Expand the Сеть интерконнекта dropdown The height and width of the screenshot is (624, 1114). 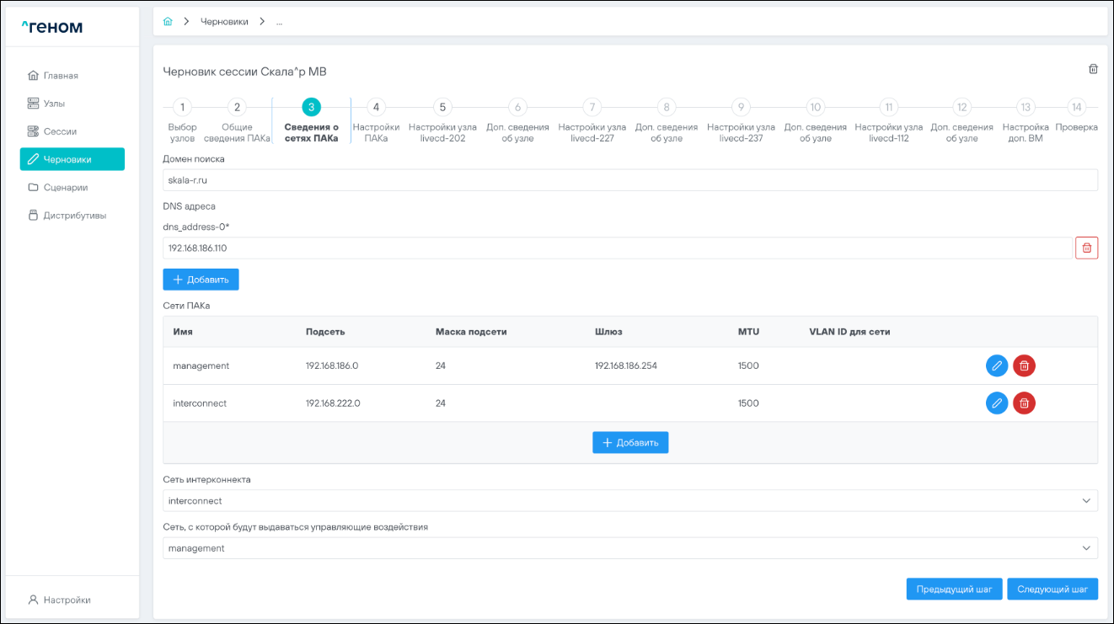629,501
